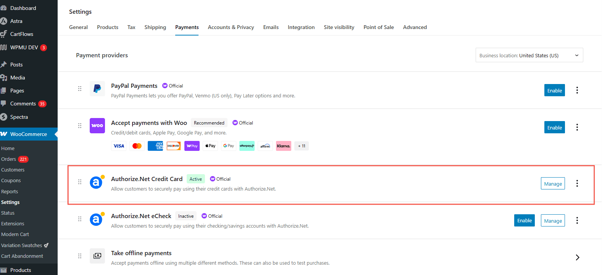Expand Take offline payments chevron
Screen dimensions: 602x275
point(577,257)
